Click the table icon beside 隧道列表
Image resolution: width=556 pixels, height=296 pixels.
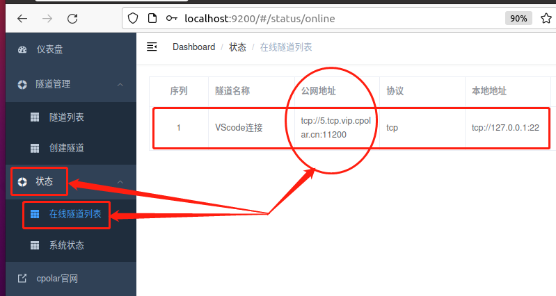pos(35,117)
